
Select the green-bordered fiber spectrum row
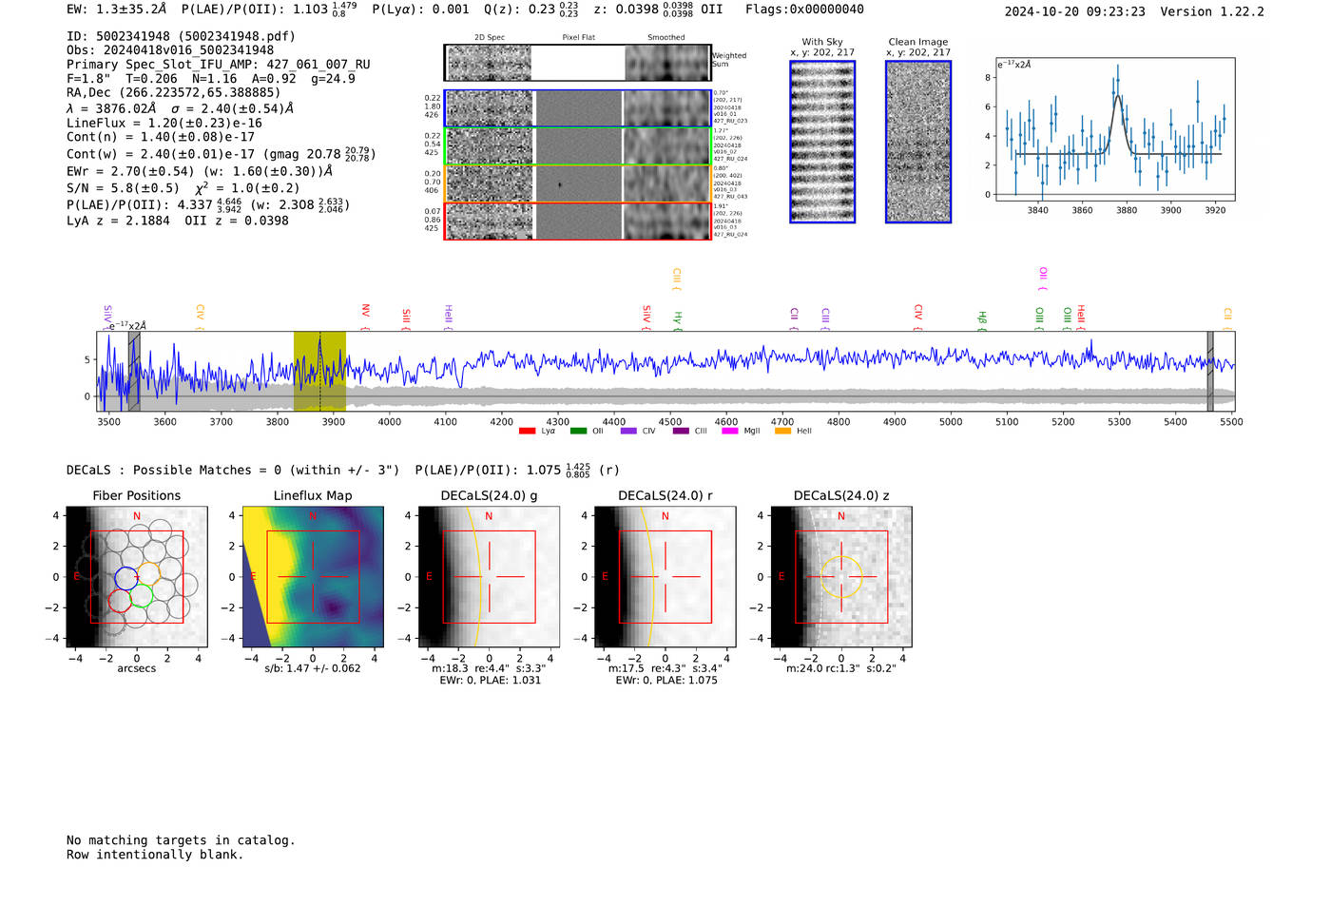(x=578, y=146)
